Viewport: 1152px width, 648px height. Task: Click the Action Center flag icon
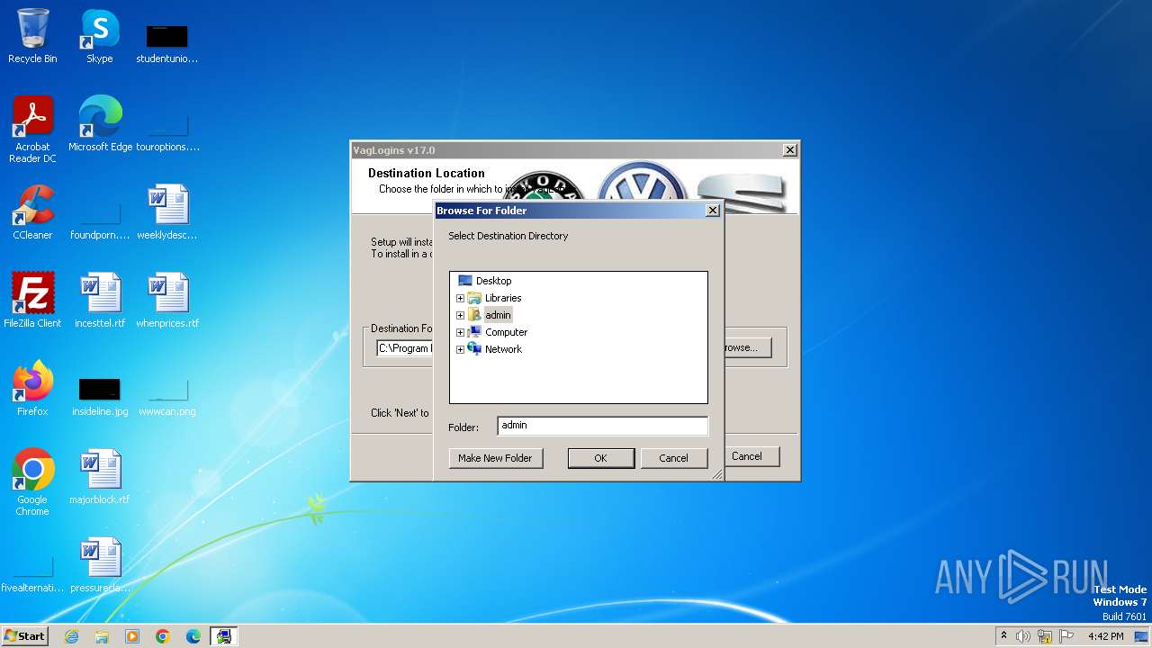click(1066, 636)
